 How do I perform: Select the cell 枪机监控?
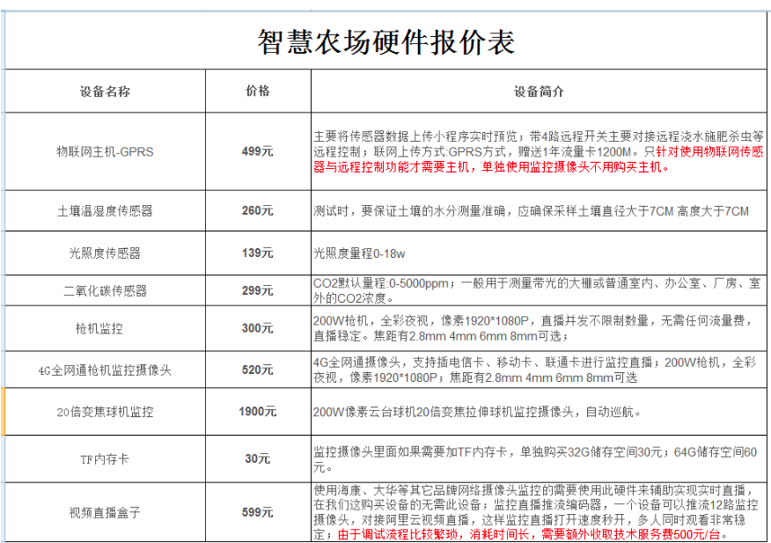click(x=106, y=328)
